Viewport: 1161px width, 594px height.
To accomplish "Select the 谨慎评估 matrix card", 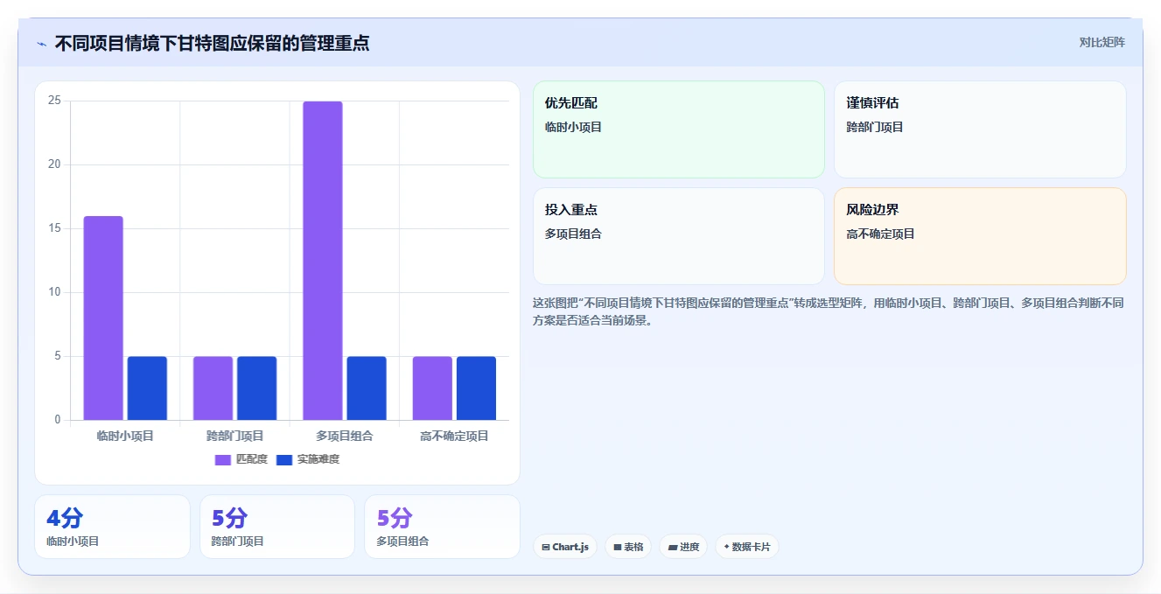I will point(980,129).
